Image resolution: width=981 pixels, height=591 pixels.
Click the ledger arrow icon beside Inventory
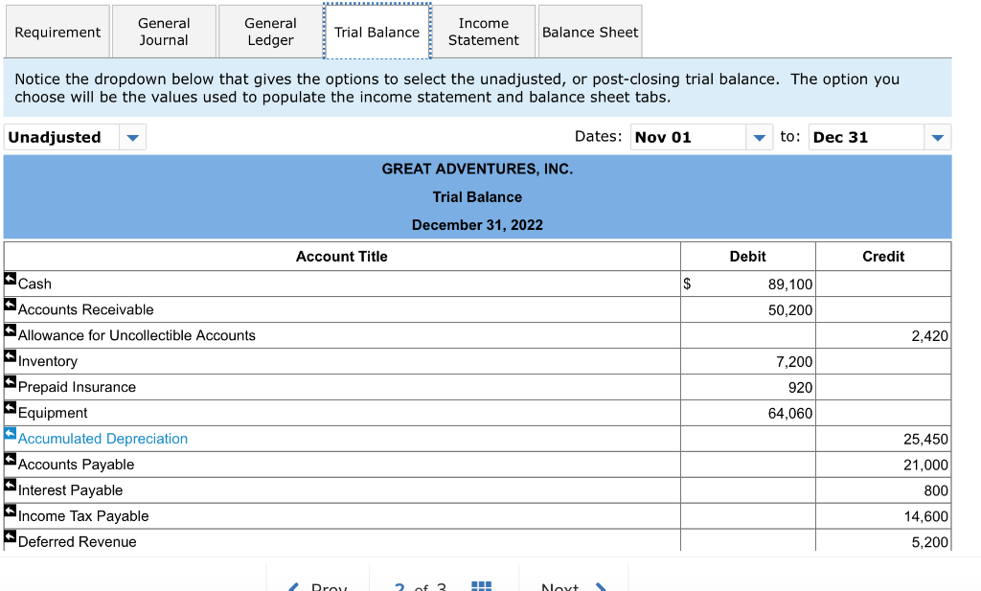pos(10,356)
